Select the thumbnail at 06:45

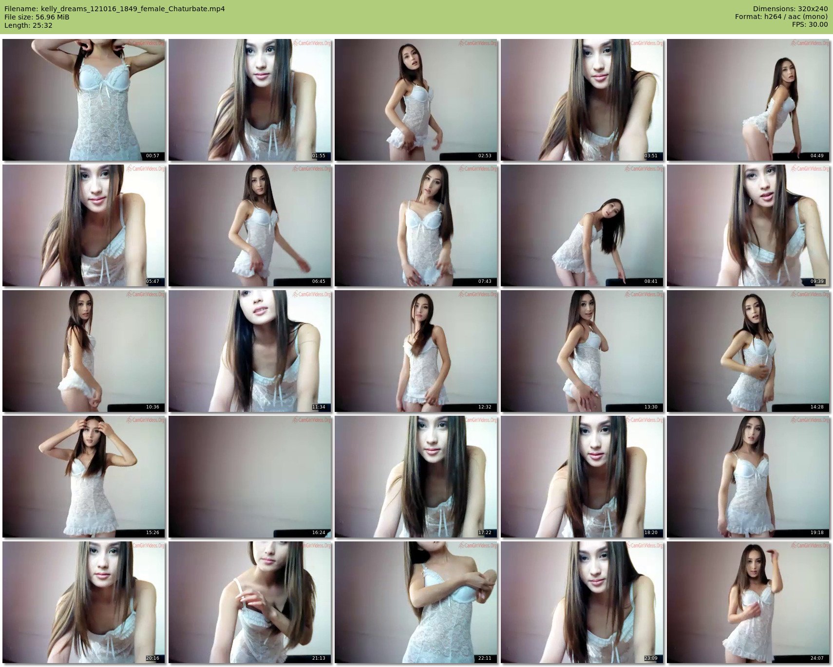pos(249,225)
